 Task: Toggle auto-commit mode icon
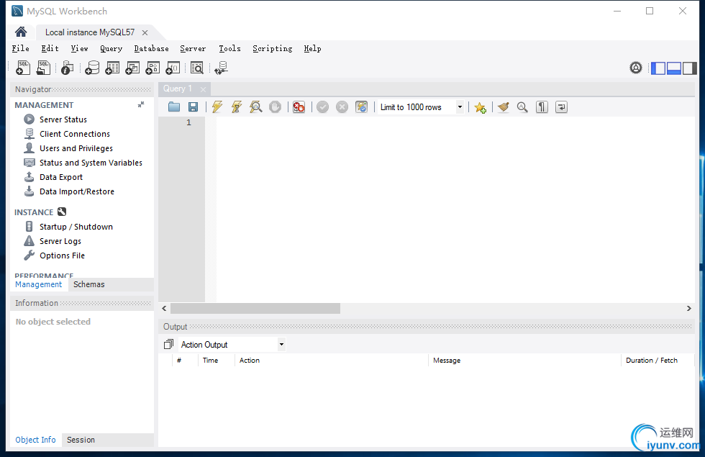pos(361,107)
